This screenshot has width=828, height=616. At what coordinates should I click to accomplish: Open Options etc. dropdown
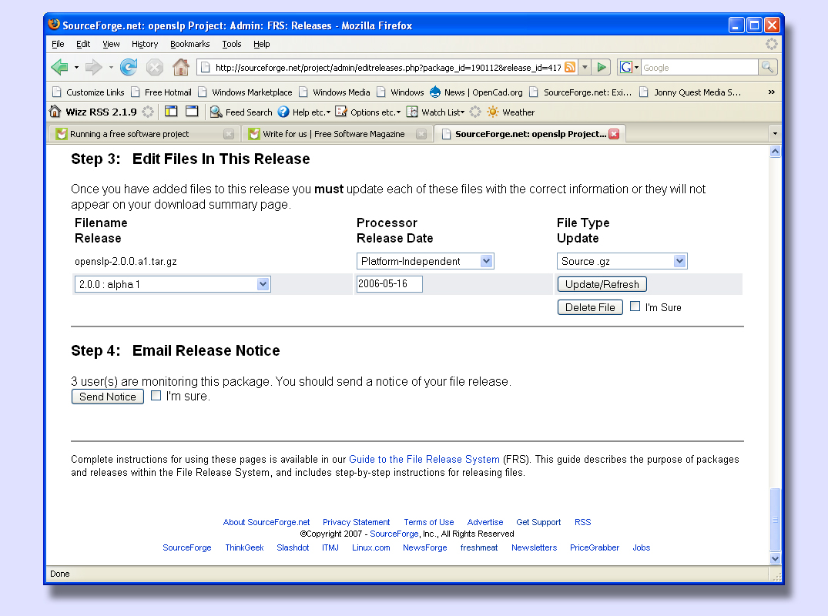(368, 112)
